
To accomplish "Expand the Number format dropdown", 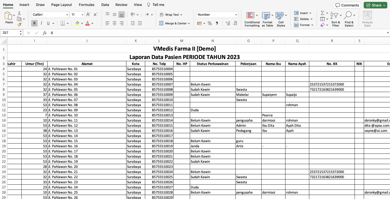I will [236, 15].
